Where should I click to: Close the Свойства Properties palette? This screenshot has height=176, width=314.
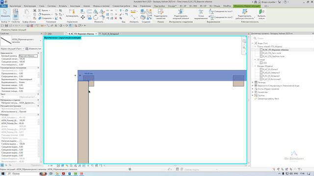pyautogui.click(x=41, y=34)
